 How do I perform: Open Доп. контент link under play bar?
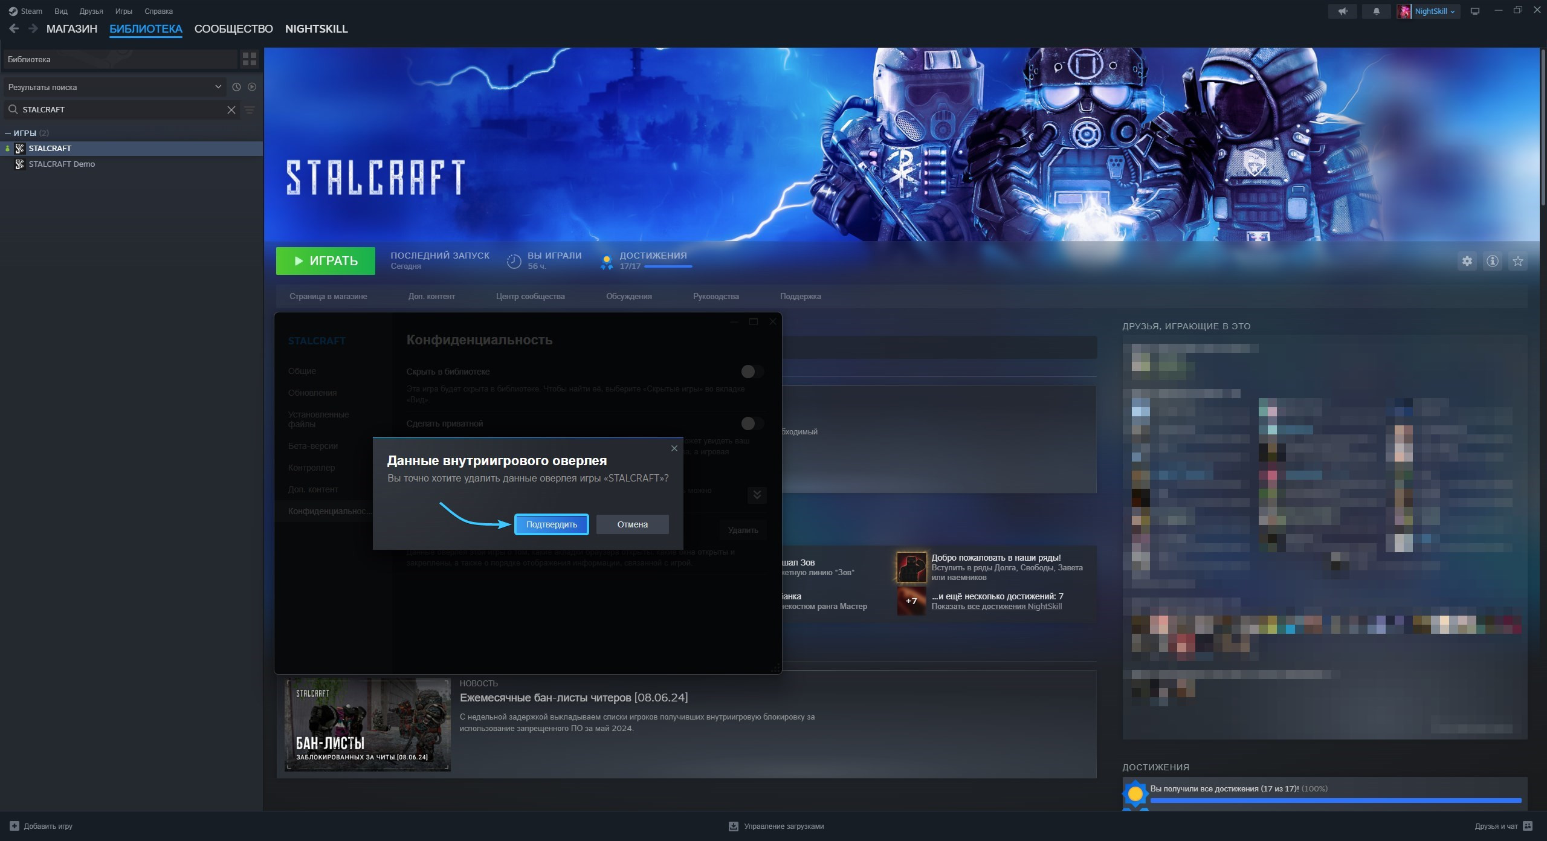point(431,297)
